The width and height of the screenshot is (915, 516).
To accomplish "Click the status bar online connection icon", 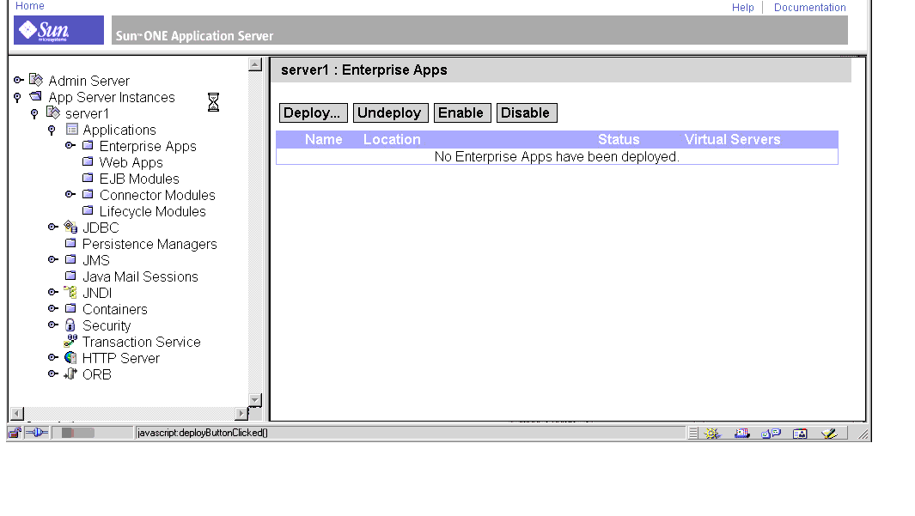I will click(x=37, y=433).
